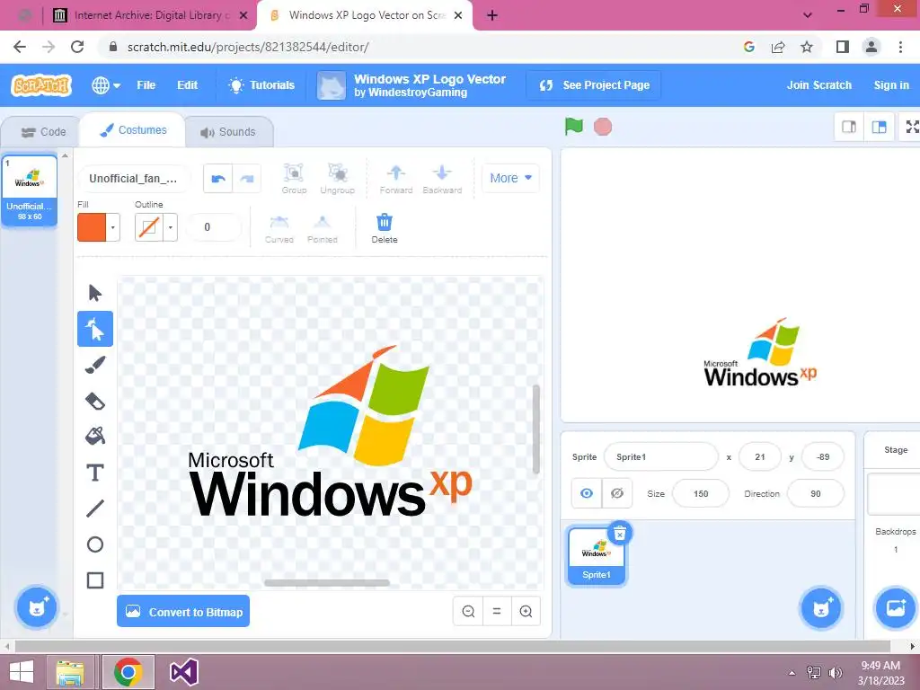Open Tutorials
The width and height of the screenshot is (920, 690).
coord(261,85)
